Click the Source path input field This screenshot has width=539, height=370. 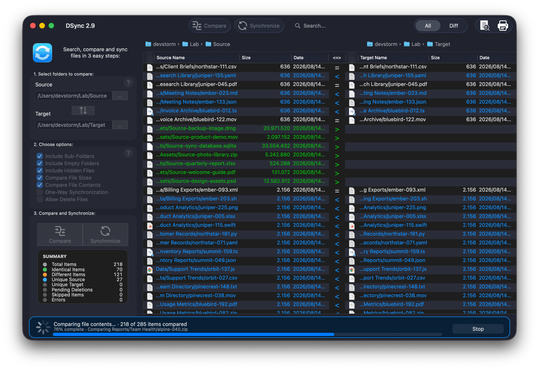click(x=74, y=96)
